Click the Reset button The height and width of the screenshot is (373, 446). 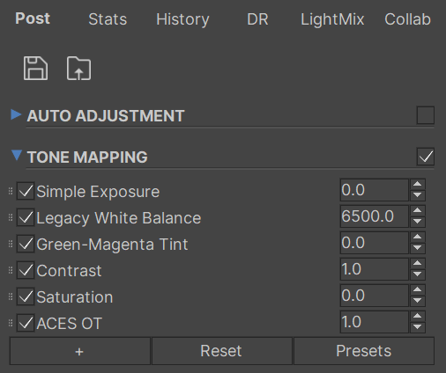[222, 351]
